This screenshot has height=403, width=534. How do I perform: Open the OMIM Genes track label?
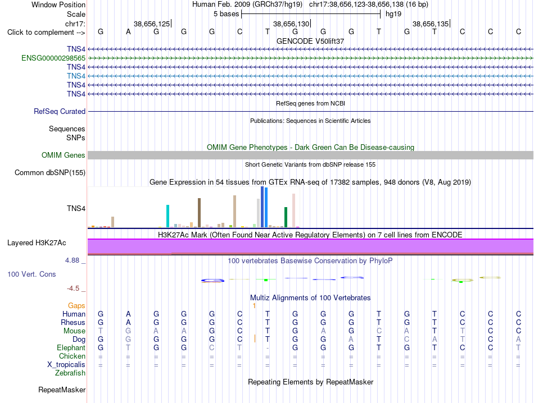point(64,155)
